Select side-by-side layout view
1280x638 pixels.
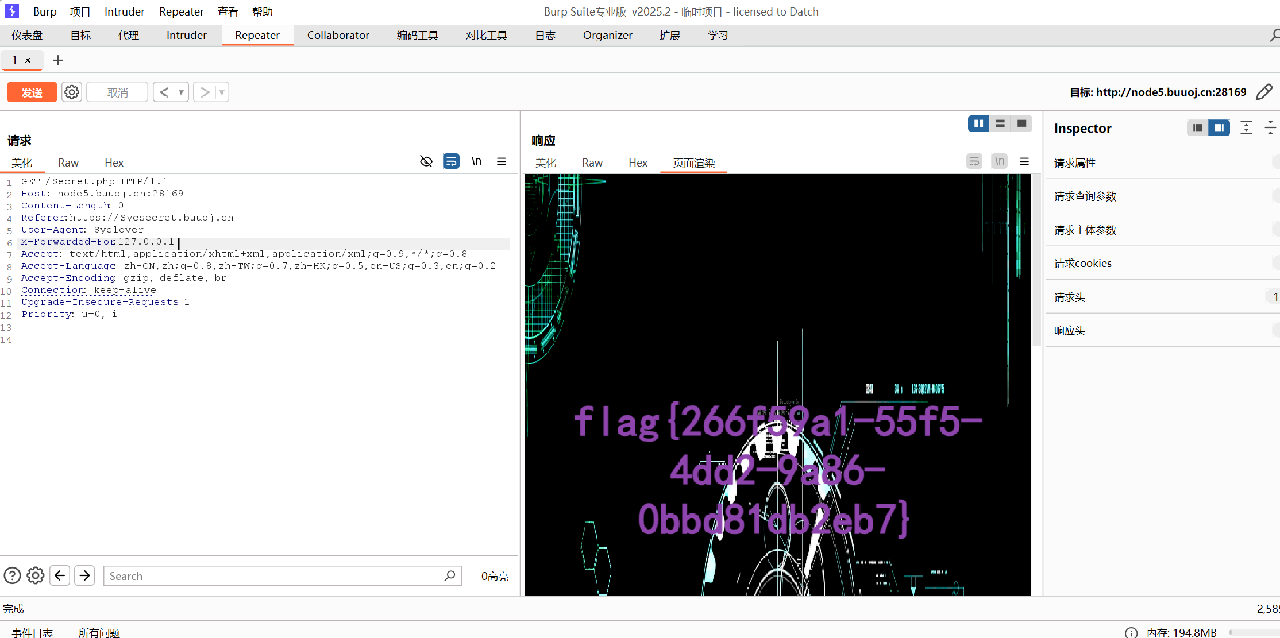[x=978, y=123]
